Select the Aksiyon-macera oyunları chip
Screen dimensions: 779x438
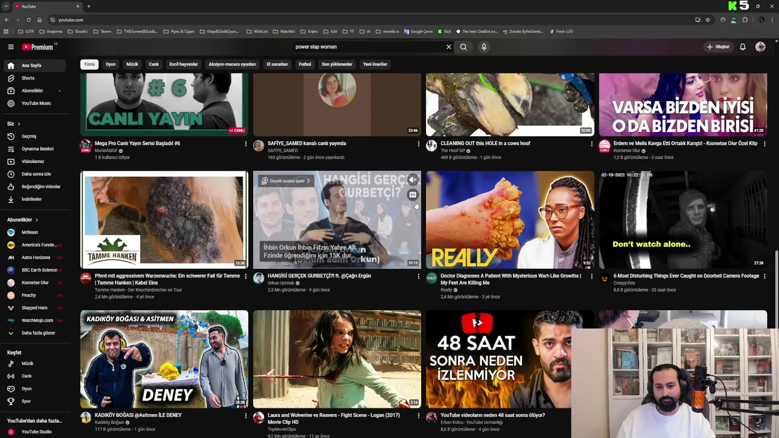(232, 64)
